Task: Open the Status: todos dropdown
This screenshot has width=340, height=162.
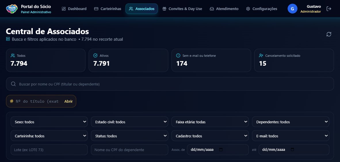Action: coord(129,136)
